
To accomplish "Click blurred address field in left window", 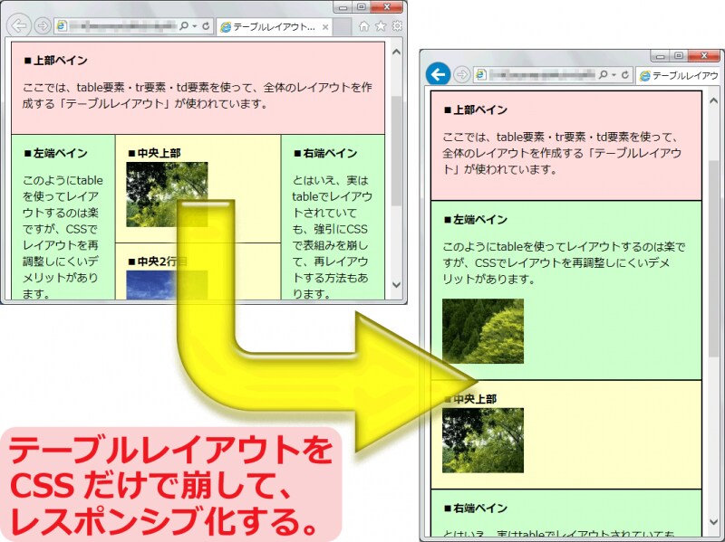I will [122, 26].
